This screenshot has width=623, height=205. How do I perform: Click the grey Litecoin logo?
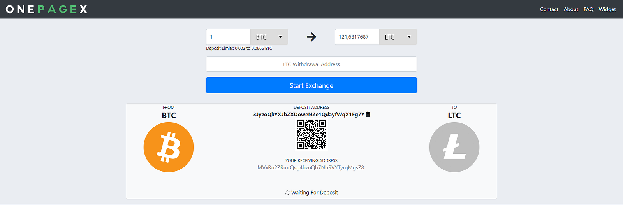[x=454, y=147]
